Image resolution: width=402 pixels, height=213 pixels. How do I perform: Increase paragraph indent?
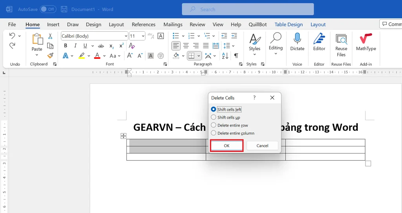pyautogui.click(x=234, y=36)
